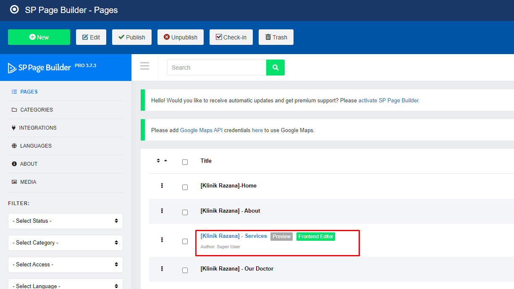Click the Edit toolbar button
The width and height of the screenshot is (514, 289).
[91, 37]
